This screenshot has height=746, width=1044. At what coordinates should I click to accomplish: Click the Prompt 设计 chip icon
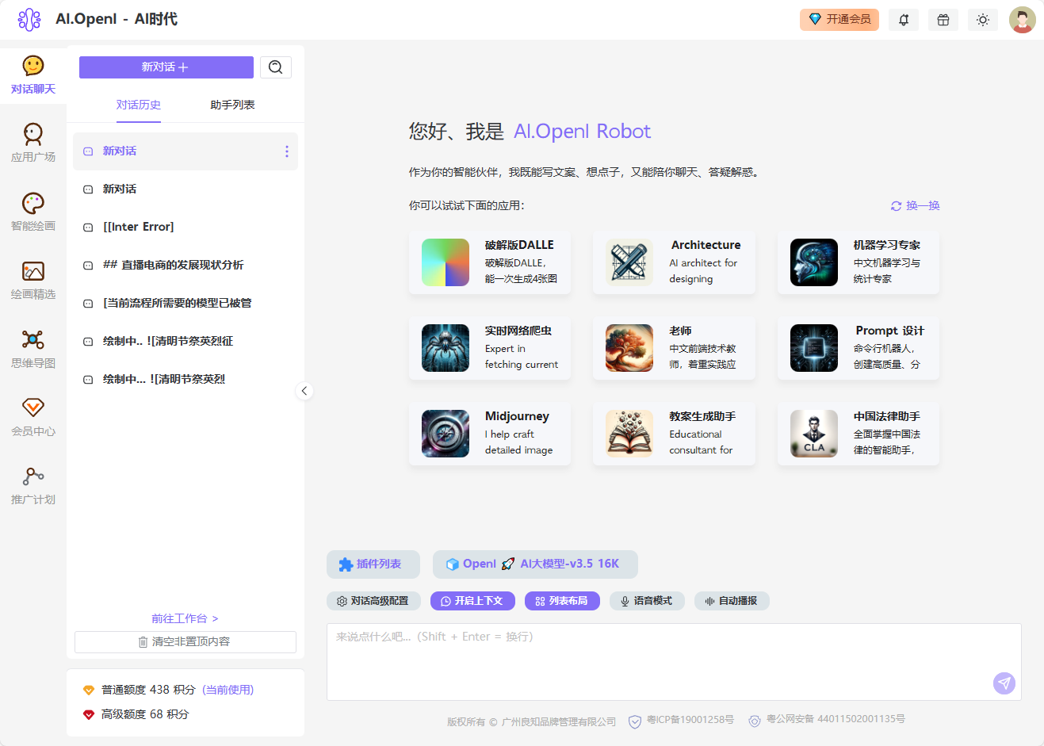[814, 348]
